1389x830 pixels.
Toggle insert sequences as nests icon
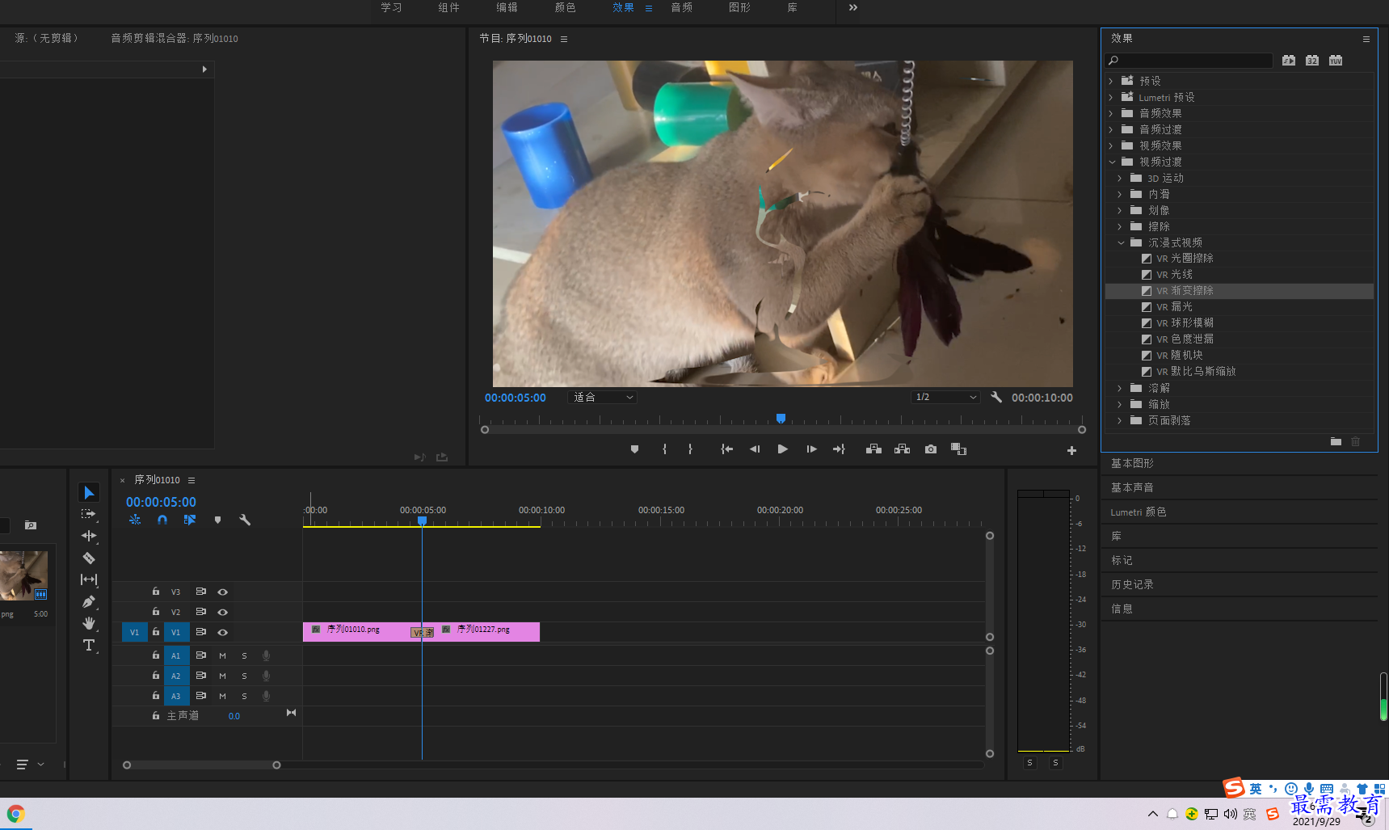(x=135, y=520)
